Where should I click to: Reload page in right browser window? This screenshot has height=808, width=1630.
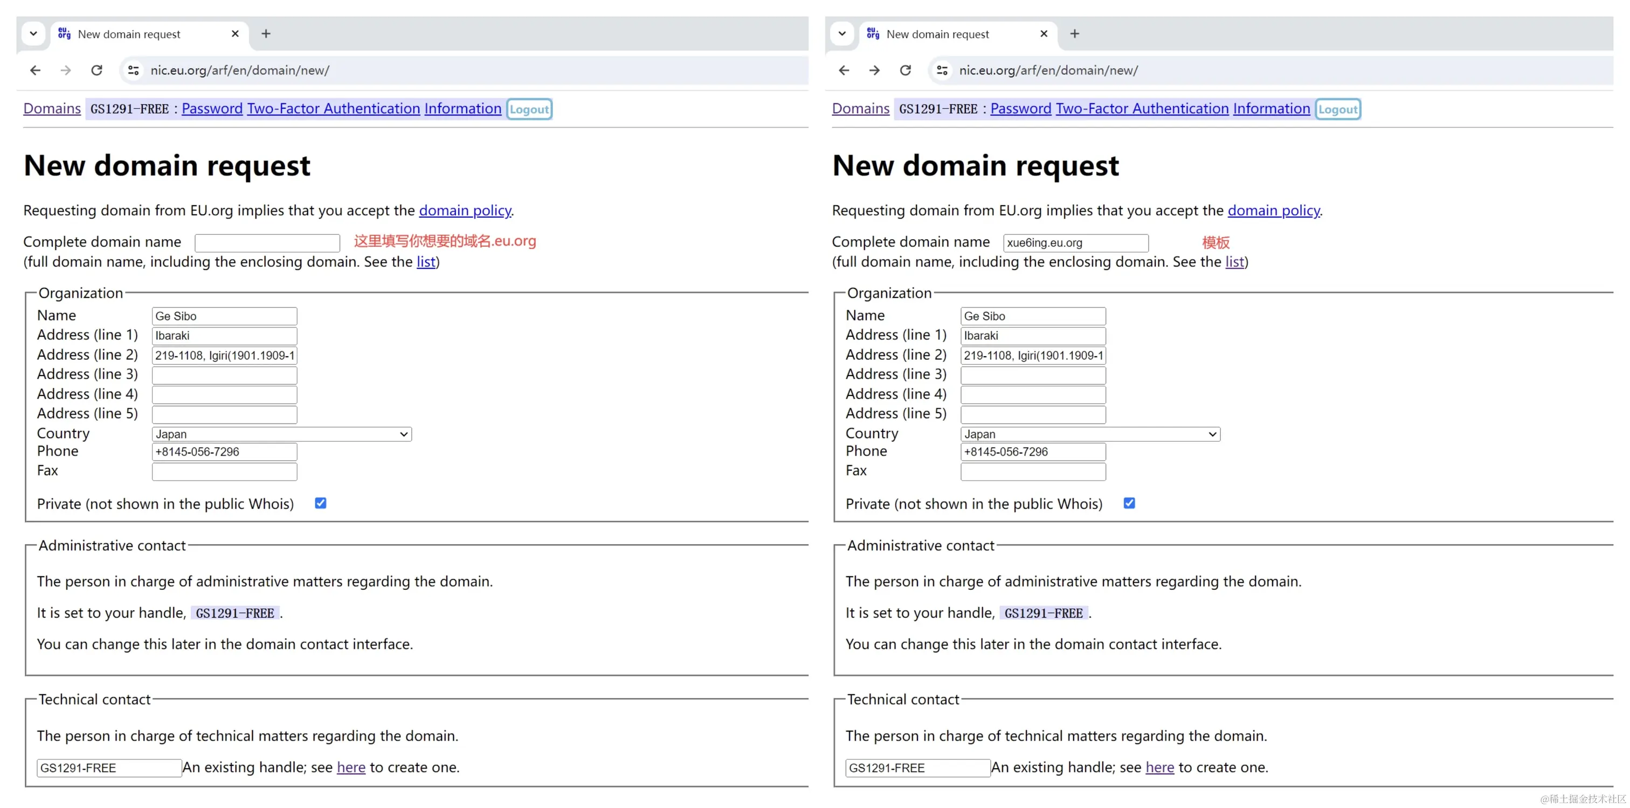click(906, 70)
